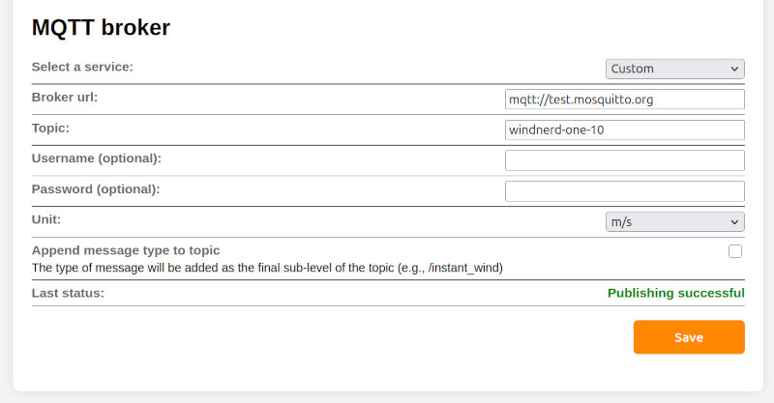Click the "Append message type to topic" label

[x=126, y=250]
